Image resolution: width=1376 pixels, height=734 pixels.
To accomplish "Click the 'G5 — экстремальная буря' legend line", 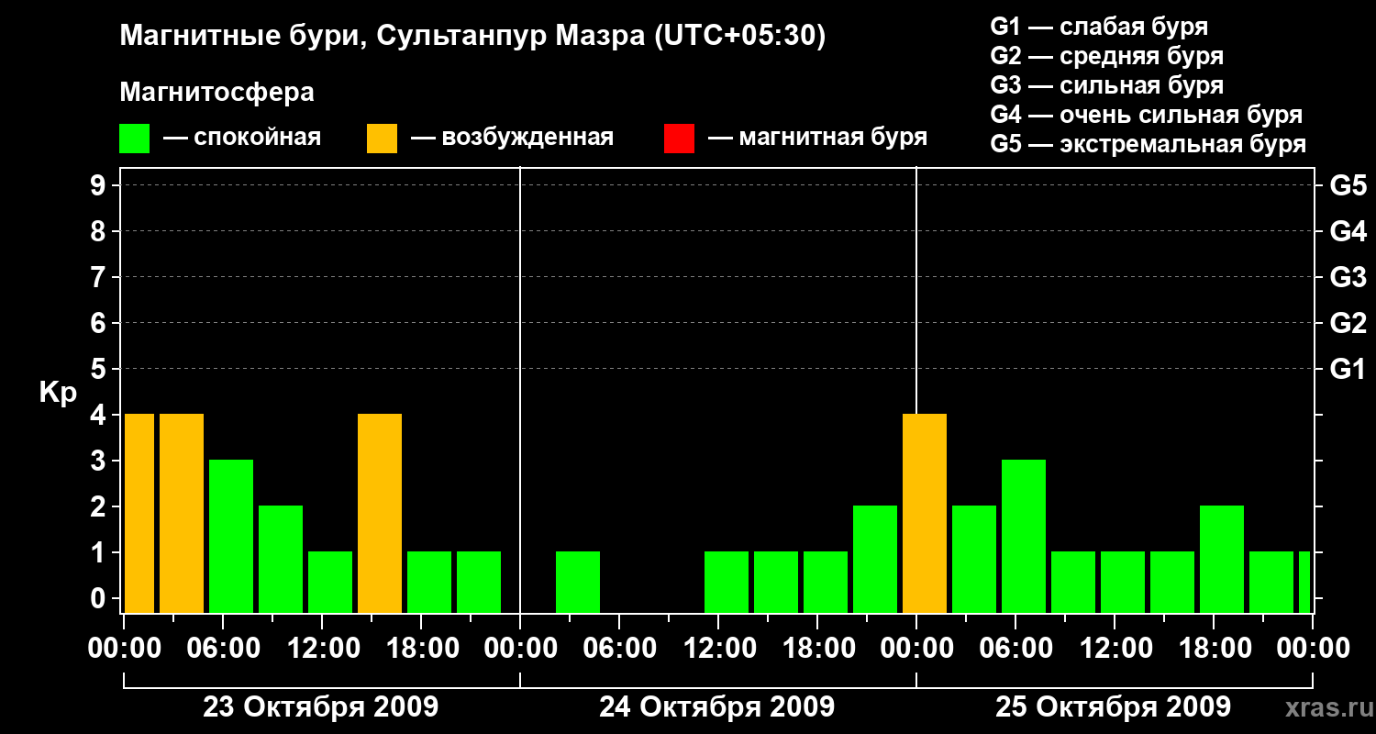I will tap(1148, 144).
